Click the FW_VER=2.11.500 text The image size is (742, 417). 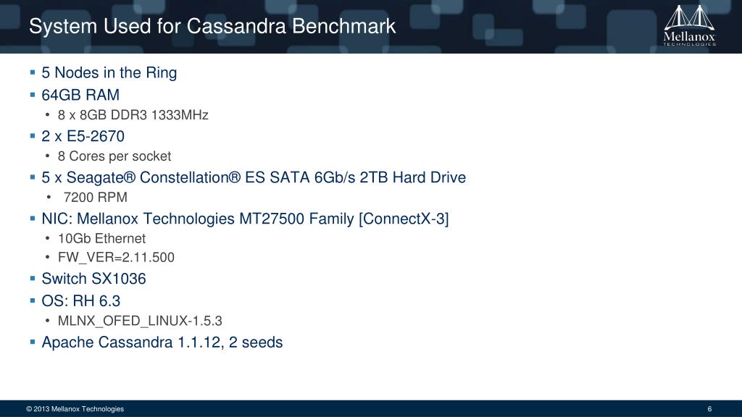pyautogui.click(x=116, y=257)
